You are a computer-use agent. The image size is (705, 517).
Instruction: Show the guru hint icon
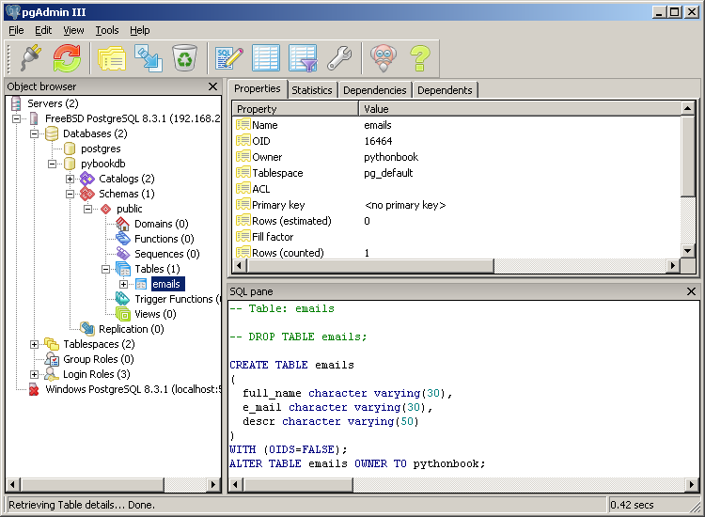tap(384, 58)
